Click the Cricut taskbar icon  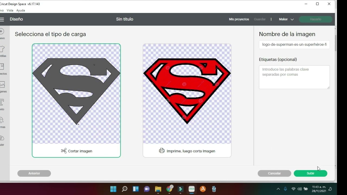point(192,189)
